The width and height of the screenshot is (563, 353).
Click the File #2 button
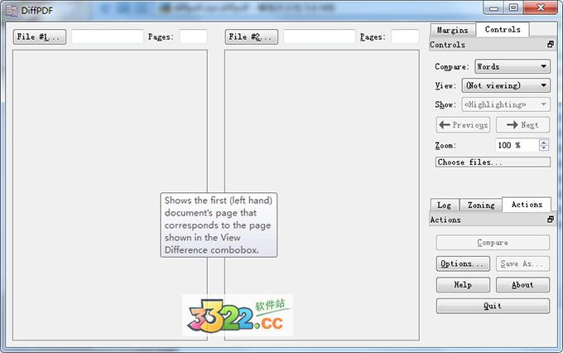(252, 37)
